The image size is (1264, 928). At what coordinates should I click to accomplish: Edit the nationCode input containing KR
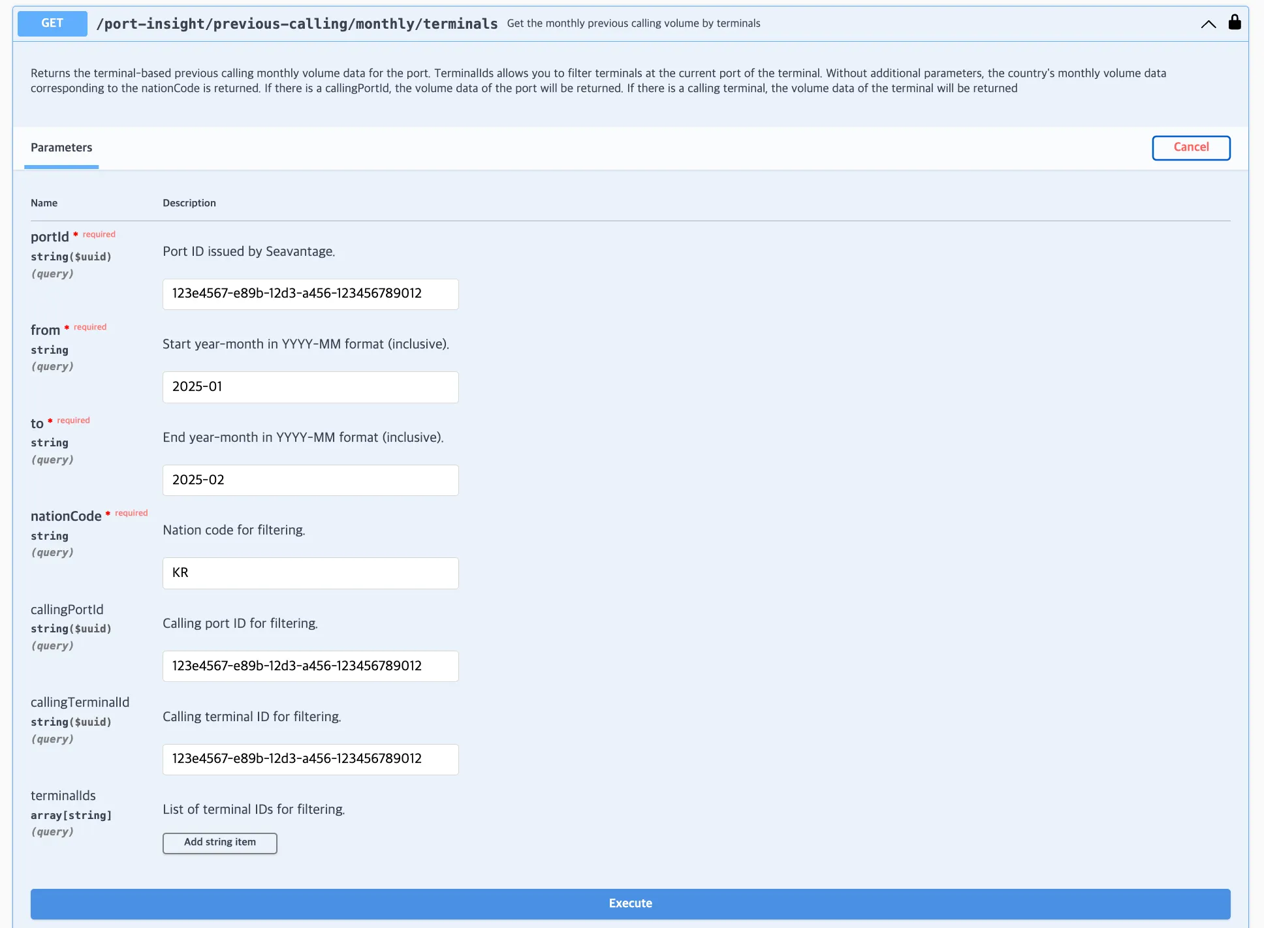click(x=310, y=573)
